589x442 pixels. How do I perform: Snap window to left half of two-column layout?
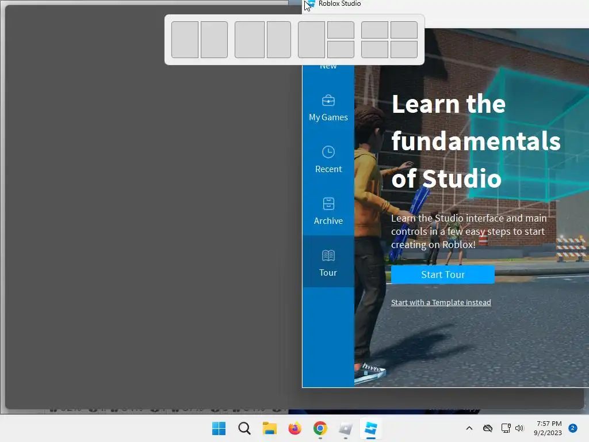point(185,40)
